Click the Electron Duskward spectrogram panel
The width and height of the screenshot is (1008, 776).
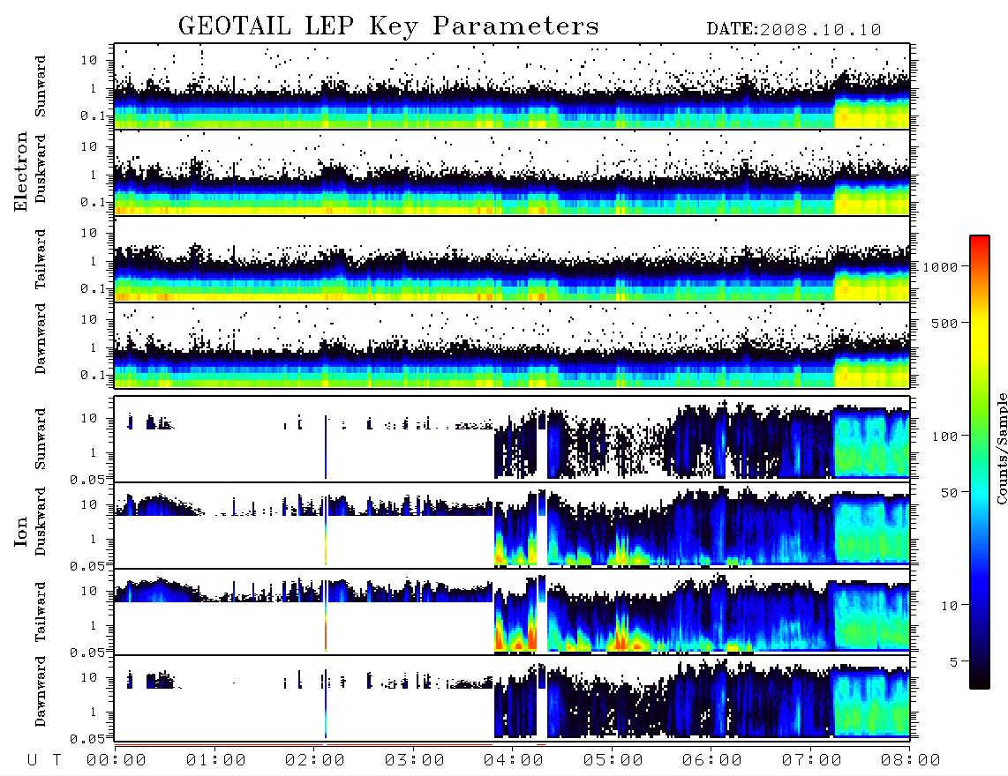tap(512, 172)
